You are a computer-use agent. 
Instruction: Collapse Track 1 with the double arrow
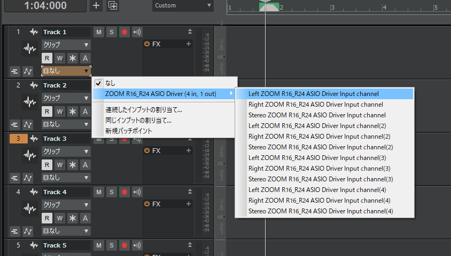pyautogui.click(x=190, y=31)
